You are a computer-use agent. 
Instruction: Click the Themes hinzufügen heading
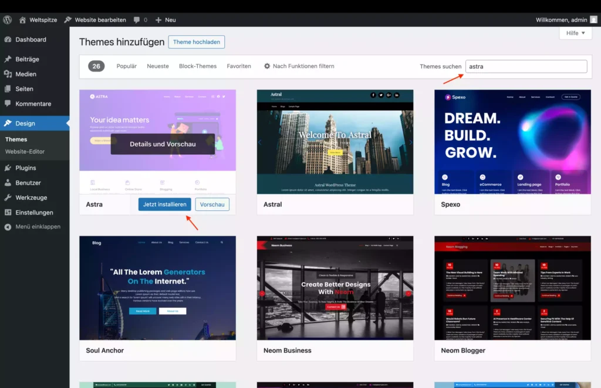tap(121, 42)
